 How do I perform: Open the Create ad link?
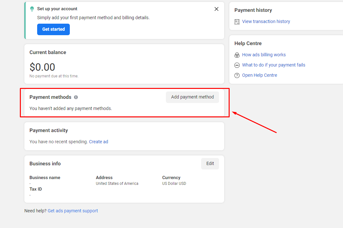[x=99, y=142]
